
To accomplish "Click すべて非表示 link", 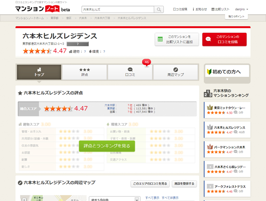I will coord(170,198).
